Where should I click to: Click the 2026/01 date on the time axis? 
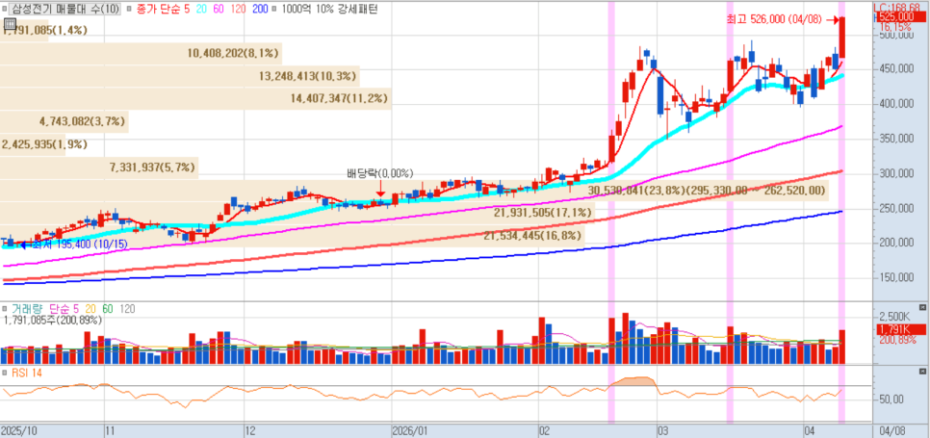(410, 429)
